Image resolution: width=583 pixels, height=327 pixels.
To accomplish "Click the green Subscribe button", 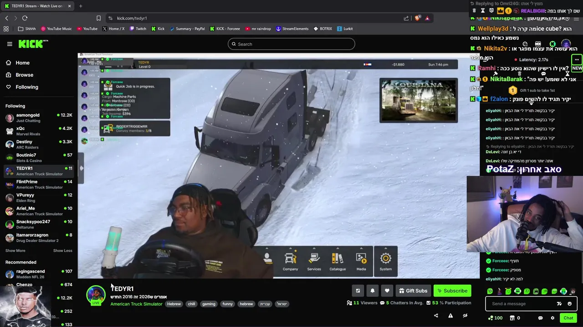I will coord(452,291).
